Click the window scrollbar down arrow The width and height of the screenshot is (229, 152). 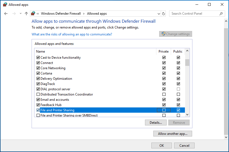click(x=226, y=137)
